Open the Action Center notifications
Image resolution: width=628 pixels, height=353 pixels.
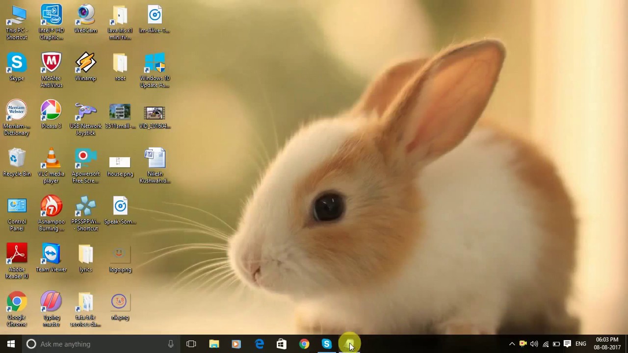[x=567, y=344]
